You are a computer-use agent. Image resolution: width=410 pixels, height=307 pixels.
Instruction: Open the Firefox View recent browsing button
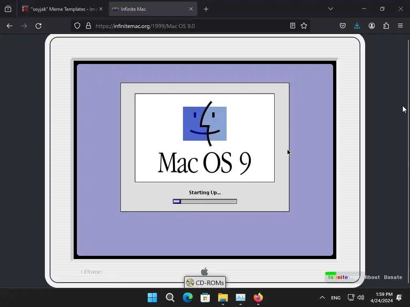(x=8, y=9)
